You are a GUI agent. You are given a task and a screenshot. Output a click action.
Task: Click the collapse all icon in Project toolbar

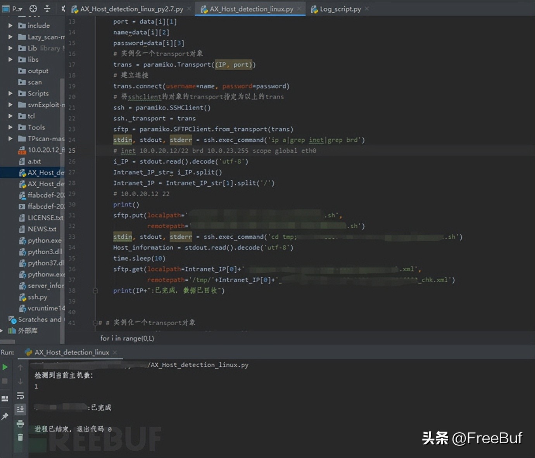pos(47,9)
